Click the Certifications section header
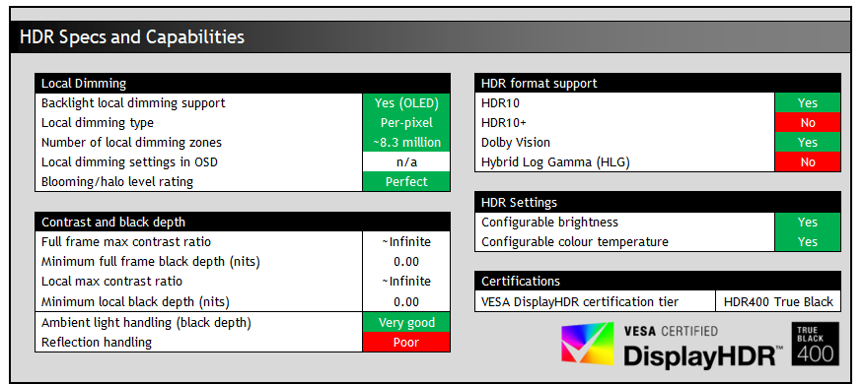 pyautogui.click(x=658, y=281)
